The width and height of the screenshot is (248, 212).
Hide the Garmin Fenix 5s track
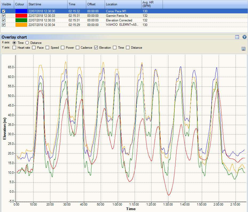click(3, 16)
